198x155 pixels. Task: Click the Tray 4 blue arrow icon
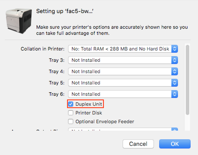click(175, 72)
